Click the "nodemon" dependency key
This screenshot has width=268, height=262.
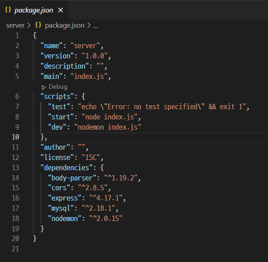point(65,218)
